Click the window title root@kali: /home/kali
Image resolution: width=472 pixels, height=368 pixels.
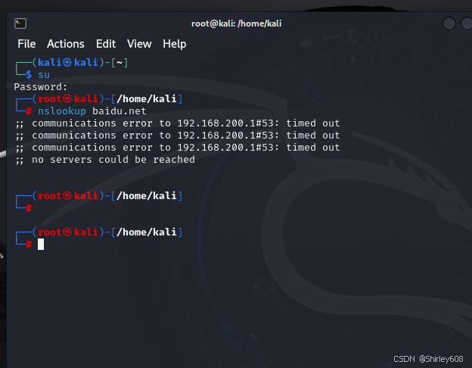point(236,23)
